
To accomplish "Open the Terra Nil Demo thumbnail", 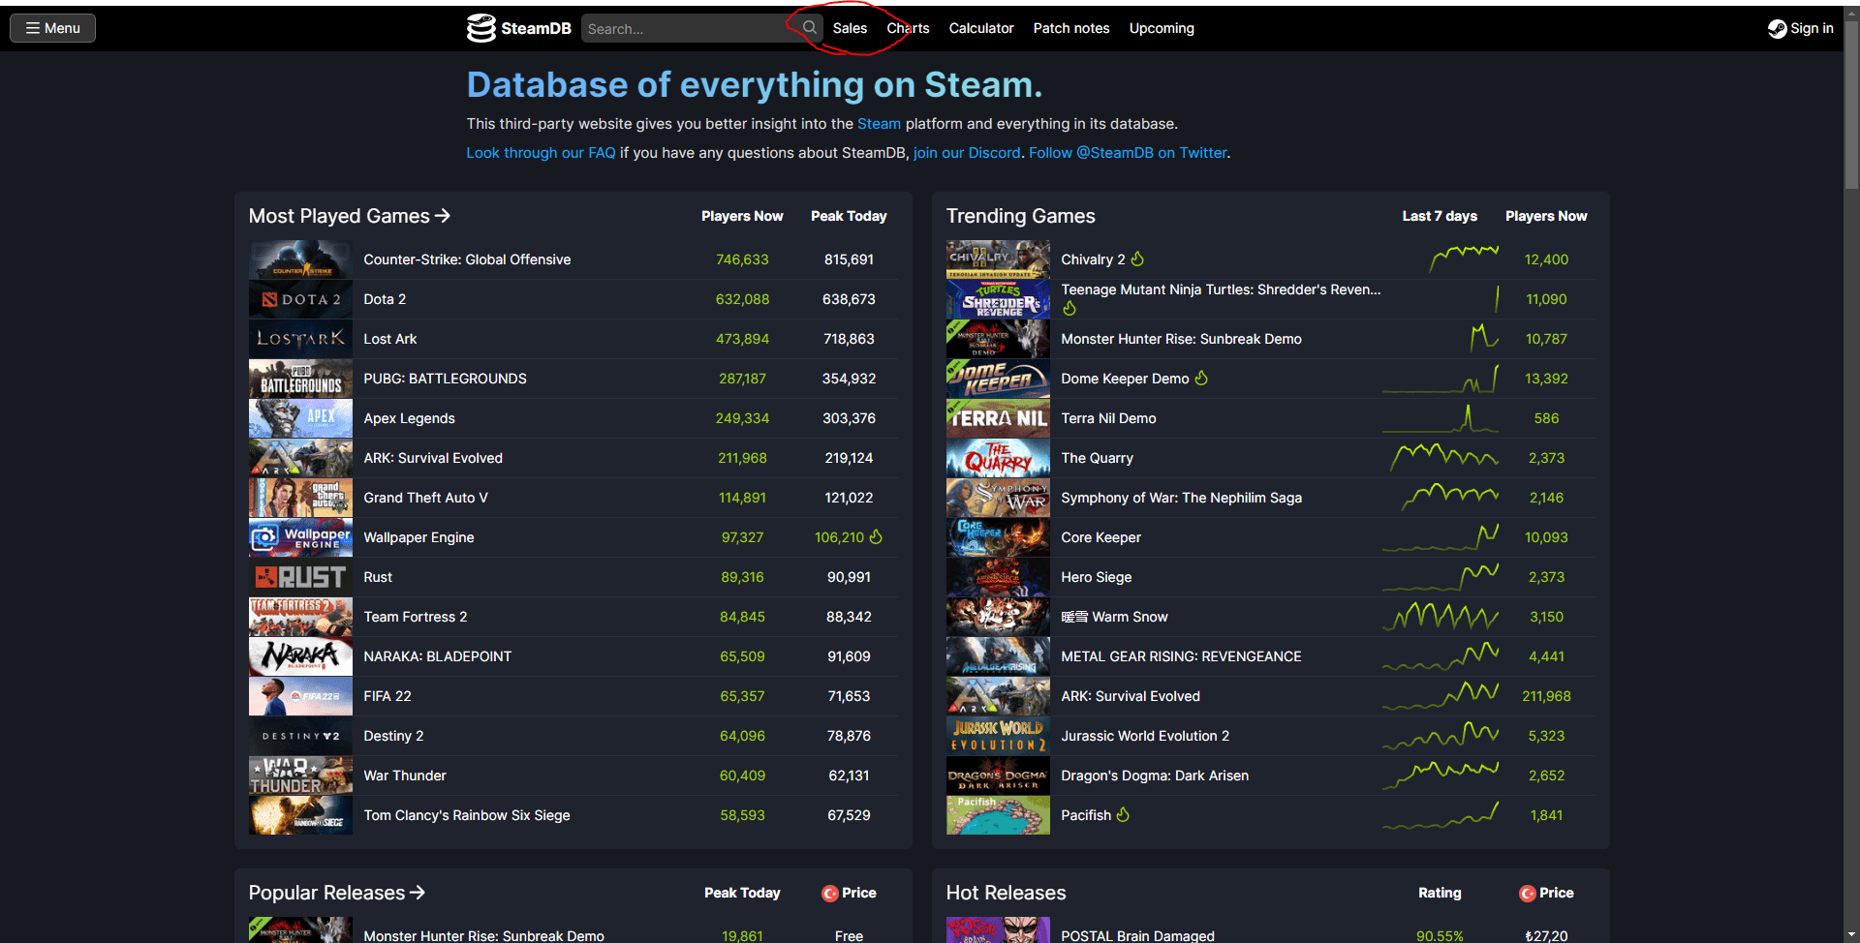I will [x=998, y=418].
